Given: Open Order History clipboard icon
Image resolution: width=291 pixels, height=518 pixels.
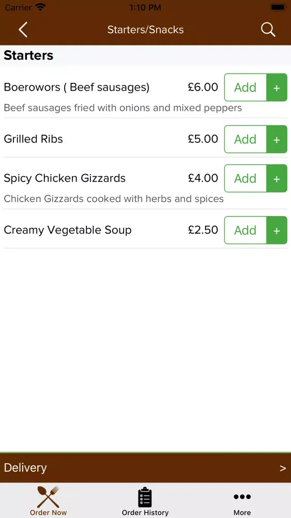Looking at the screenshot, I should tap(145, 497).
